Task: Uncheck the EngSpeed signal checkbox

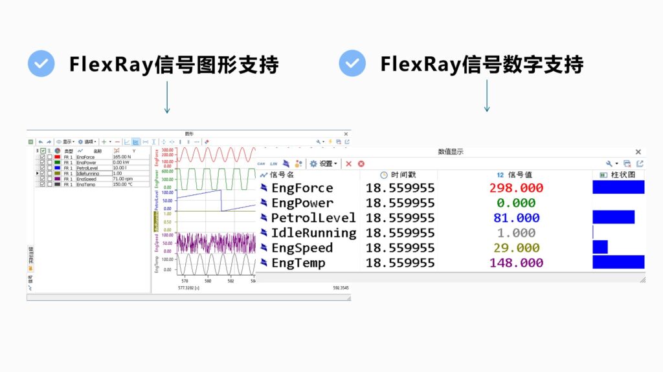Action: (x=43, y=179)
